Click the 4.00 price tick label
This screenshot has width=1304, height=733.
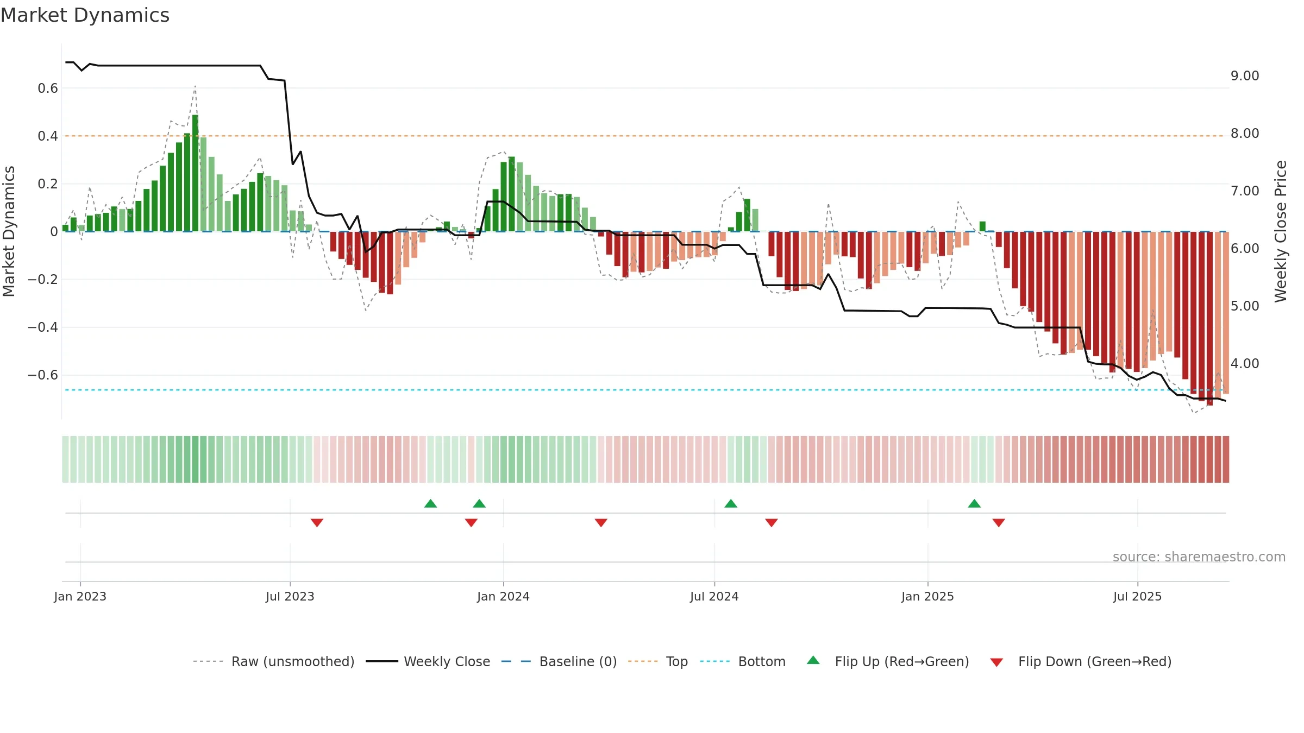tap(1245, 363)
